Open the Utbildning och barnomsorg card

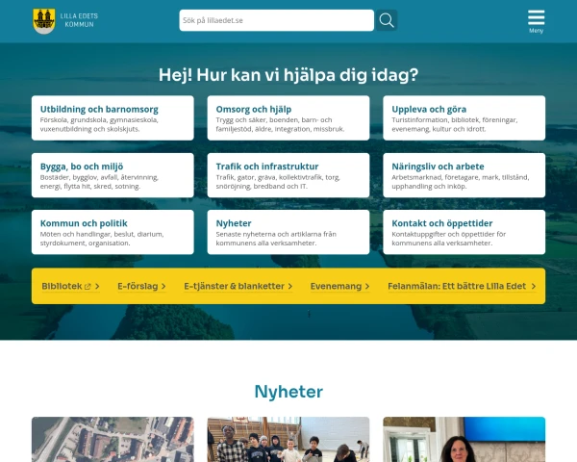tap(113, 117)
